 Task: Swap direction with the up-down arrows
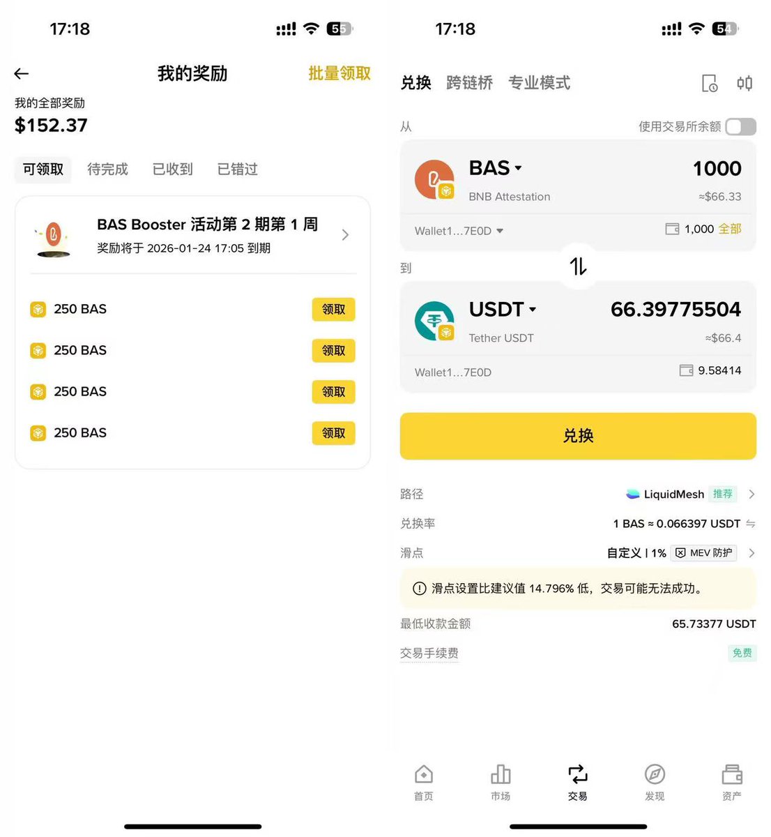pyautogui.click(x=578, y=266)
